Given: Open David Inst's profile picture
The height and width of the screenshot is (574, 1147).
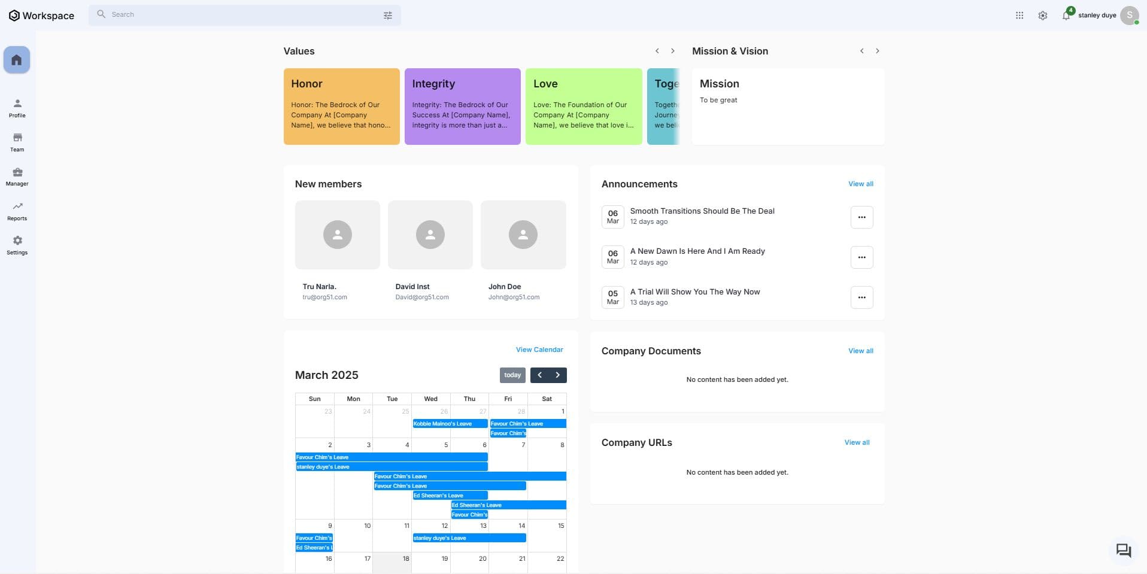Looking at the screenshot, I should (430, 235).
